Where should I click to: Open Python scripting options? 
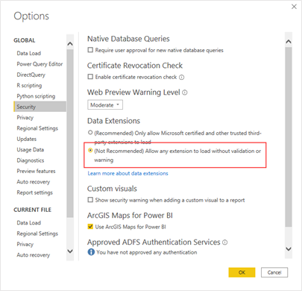pyautogui.click(x=36, y=96)
